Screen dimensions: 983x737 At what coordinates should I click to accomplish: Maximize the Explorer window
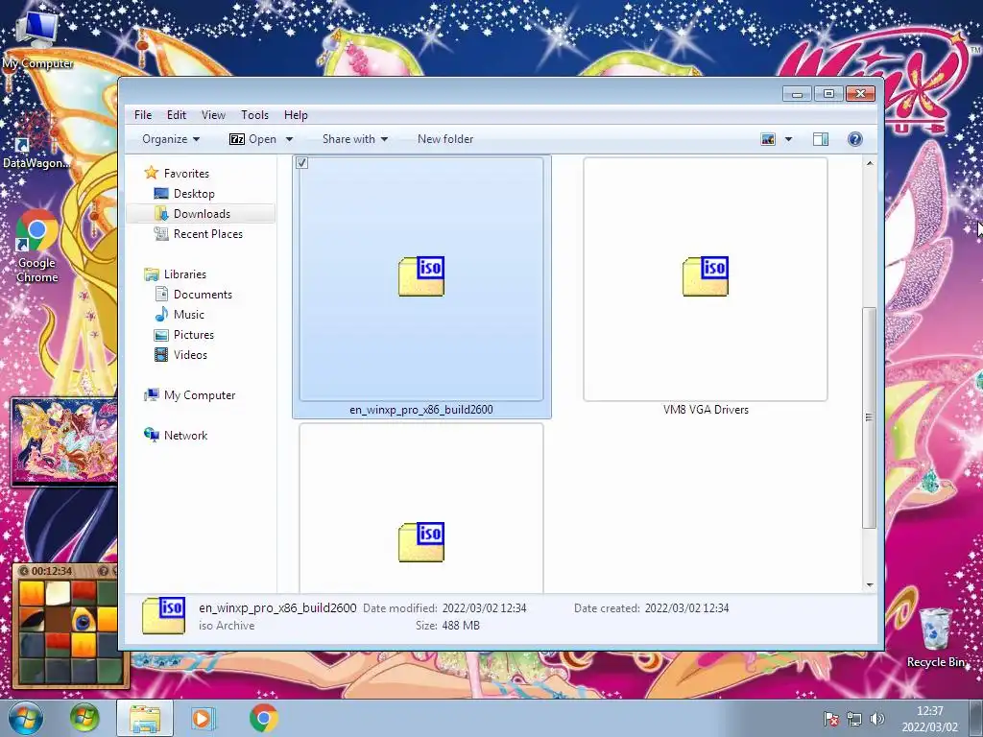coord(828,94)
